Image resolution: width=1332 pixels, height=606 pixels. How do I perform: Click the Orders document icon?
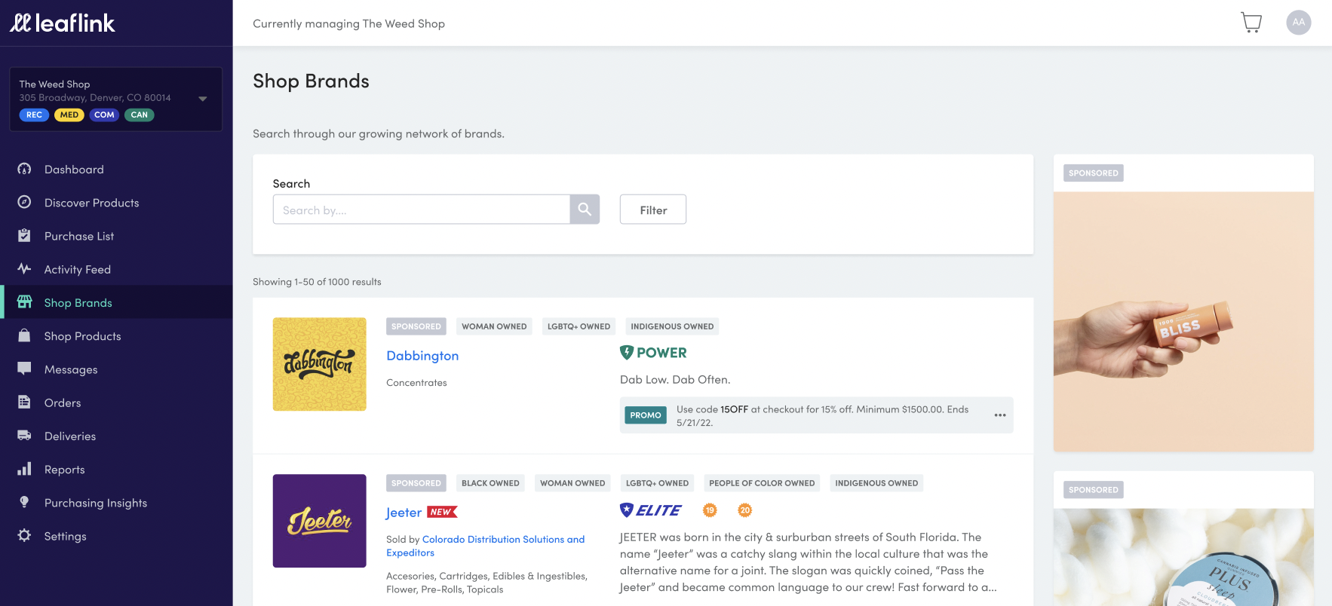click(24, 402)
